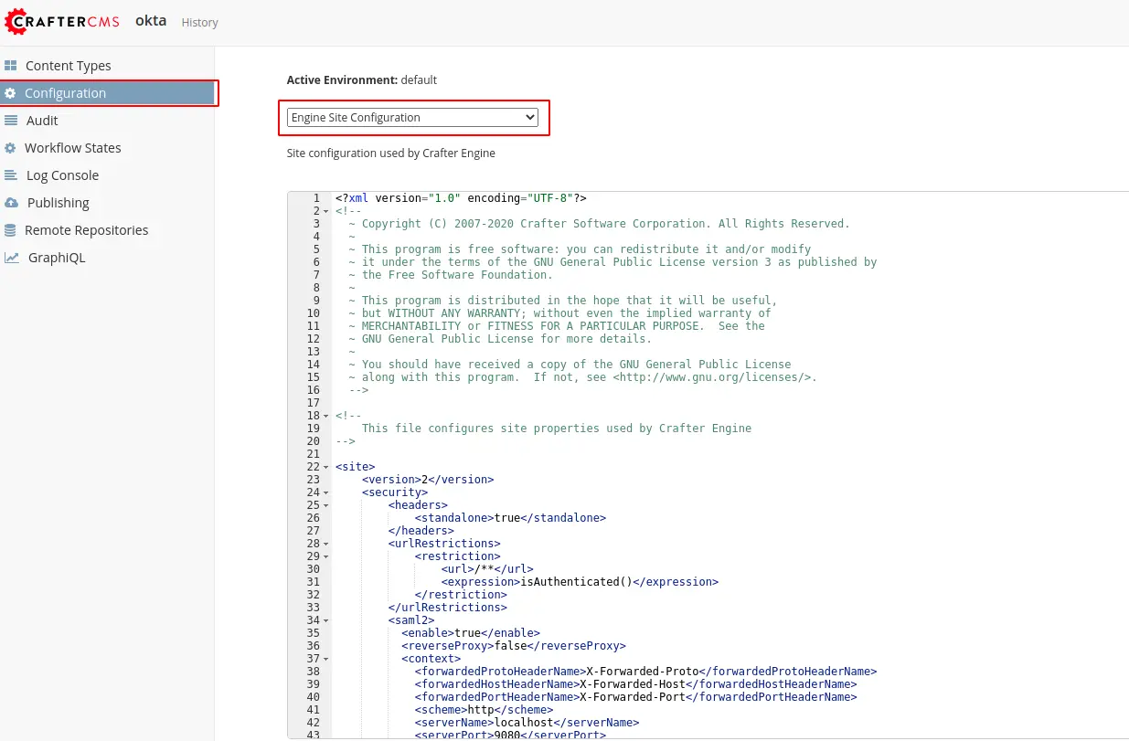Viewport: 1129px width, 741px height.
Task: Open the okta site name link
Action: (151, 20)
